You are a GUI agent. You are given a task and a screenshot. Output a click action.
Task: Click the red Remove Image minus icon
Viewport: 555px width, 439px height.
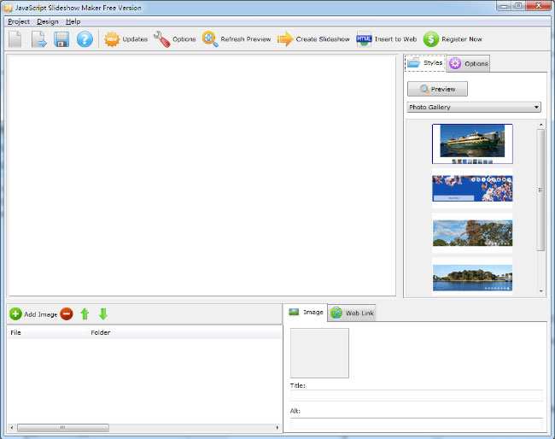pyautogui.click(x=67, y=314)
